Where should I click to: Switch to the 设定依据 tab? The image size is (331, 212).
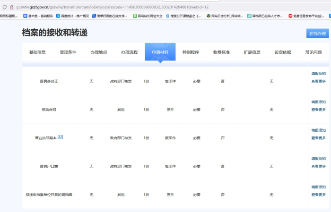pyautogui.click(x=283, y=52)
